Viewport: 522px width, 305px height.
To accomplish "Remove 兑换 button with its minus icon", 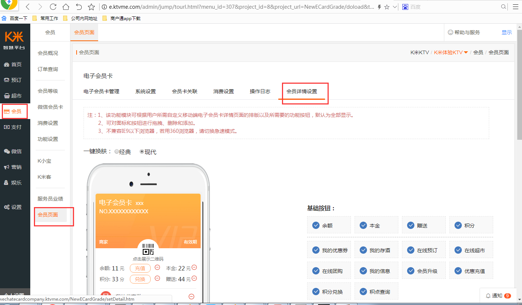I will 157,278.
